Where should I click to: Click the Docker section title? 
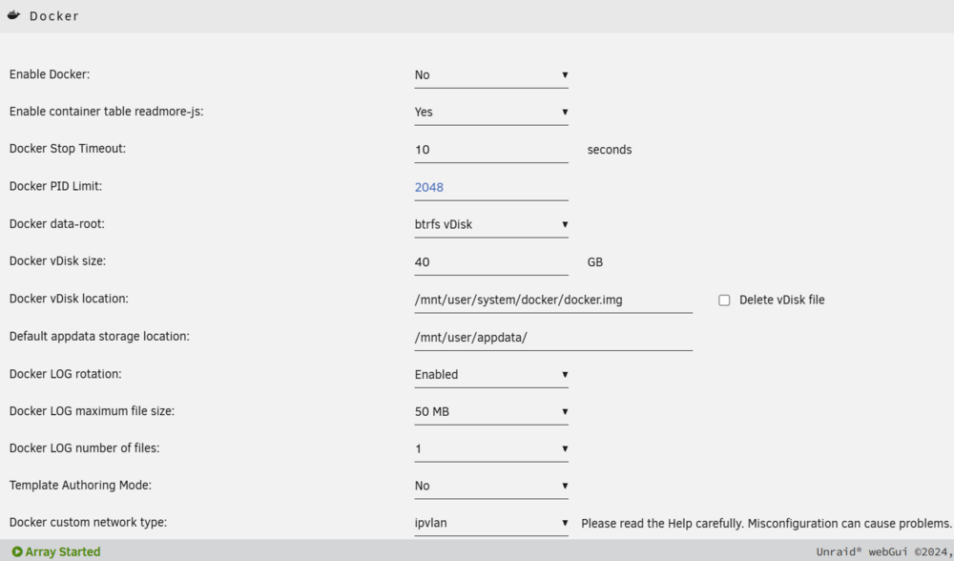tap(54, 16)
